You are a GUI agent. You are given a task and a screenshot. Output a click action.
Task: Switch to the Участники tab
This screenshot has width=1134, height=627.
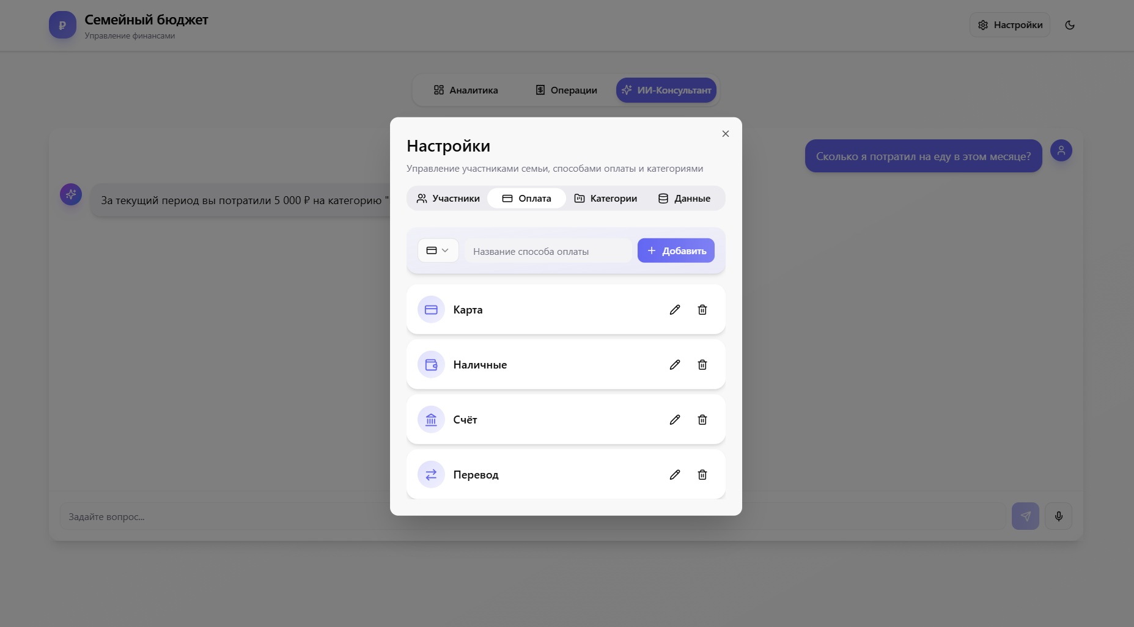(448, 199)
